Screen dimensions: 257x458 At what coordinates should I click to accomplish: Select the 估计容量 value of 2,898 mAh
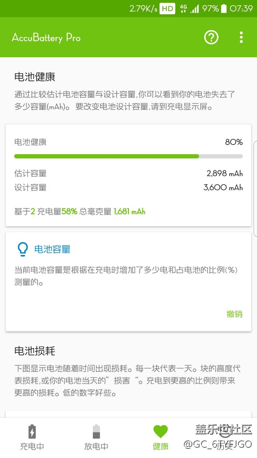point(223,173)
